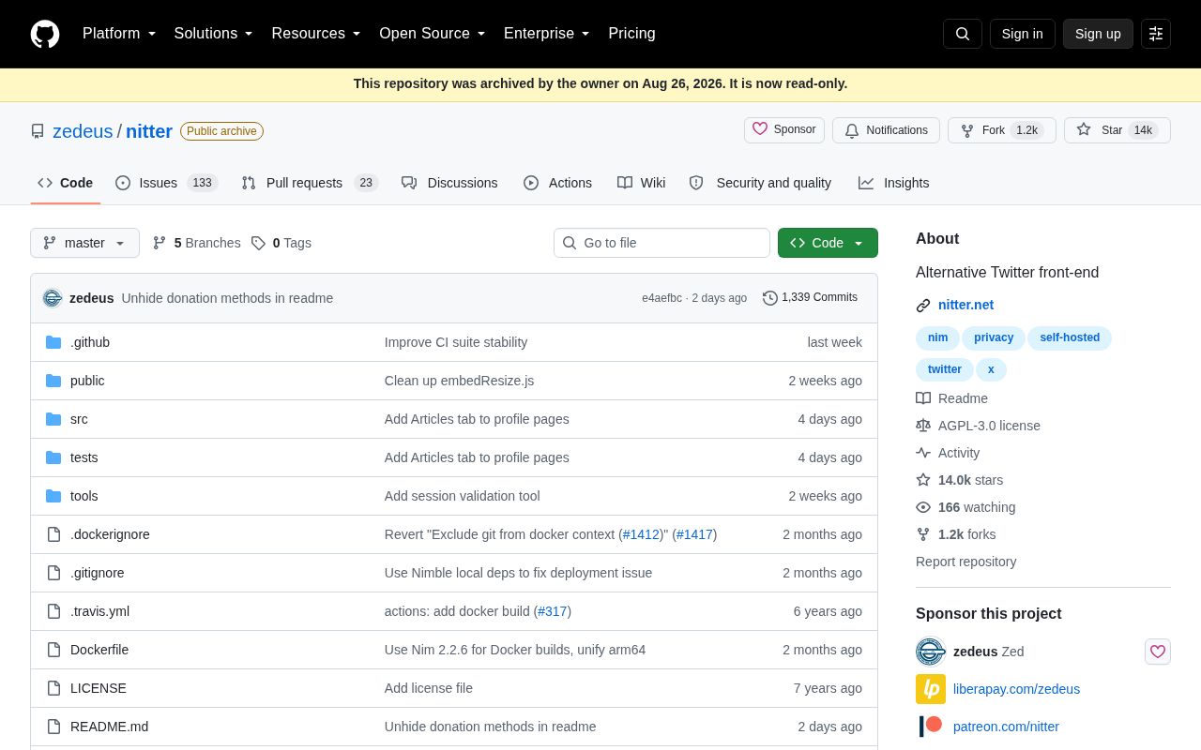This screenshot has height=750, width=1201.
Task: Open the tools folder
Action: tap(84, 496)
